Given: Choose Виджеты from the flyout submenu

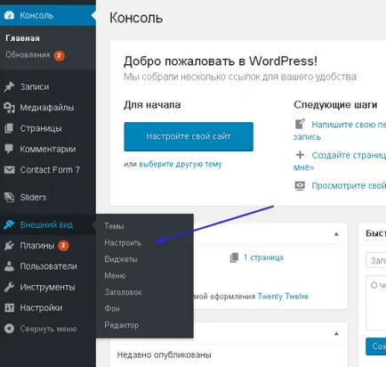Looking at the screenshot, I should click(x=121, y=259).
